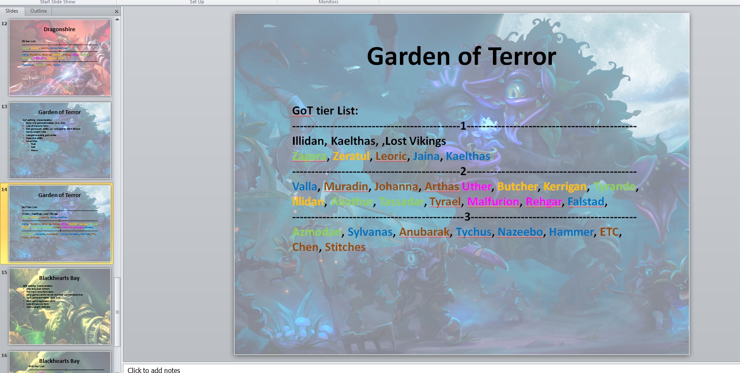Click the yellow word Zeratul
This screenshot has width=740, height=373.
tap(351, 156)
